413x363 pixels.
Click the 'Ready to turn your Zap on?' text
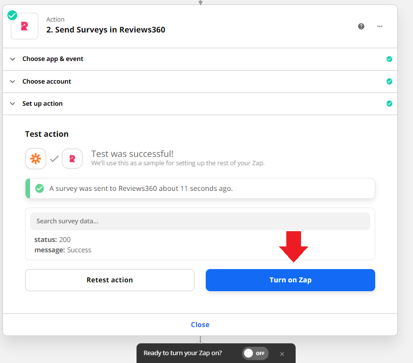(183, 353)
